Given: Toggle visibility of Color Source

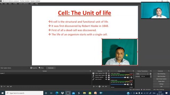Looking at the screenshot, I should [x=106, y=79].
